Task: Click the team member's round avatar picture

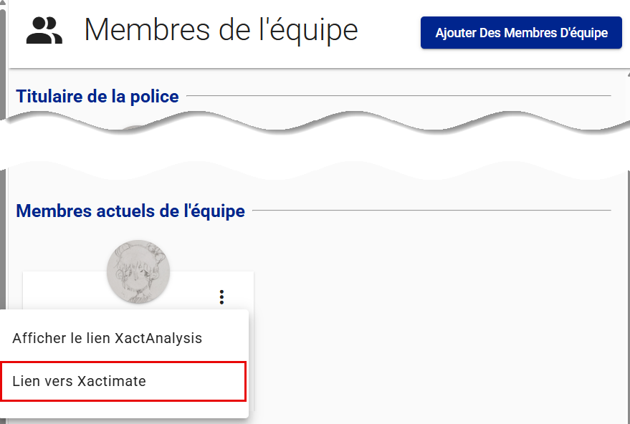Action: point(138,271)
